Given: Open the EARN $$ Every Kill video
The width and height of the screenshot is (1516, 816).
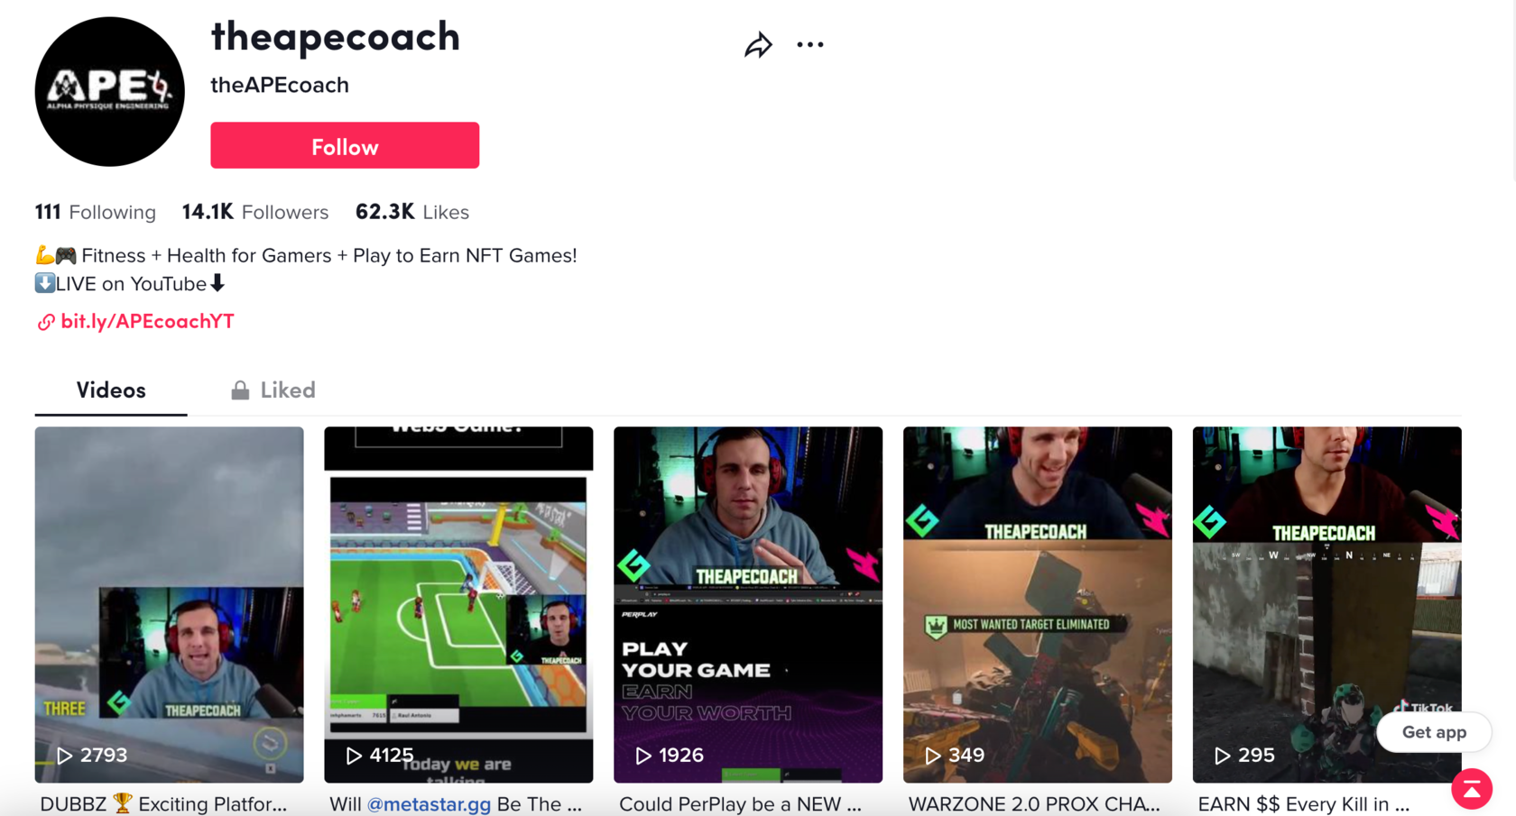Looking at the screenshot, I should [1326, 604].
